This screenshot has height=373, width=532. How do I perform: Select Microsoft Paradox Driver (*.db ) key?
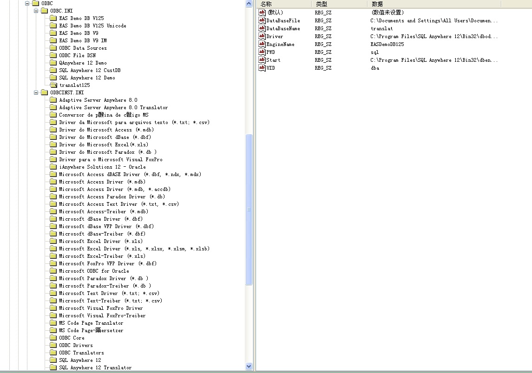(104, 278)
